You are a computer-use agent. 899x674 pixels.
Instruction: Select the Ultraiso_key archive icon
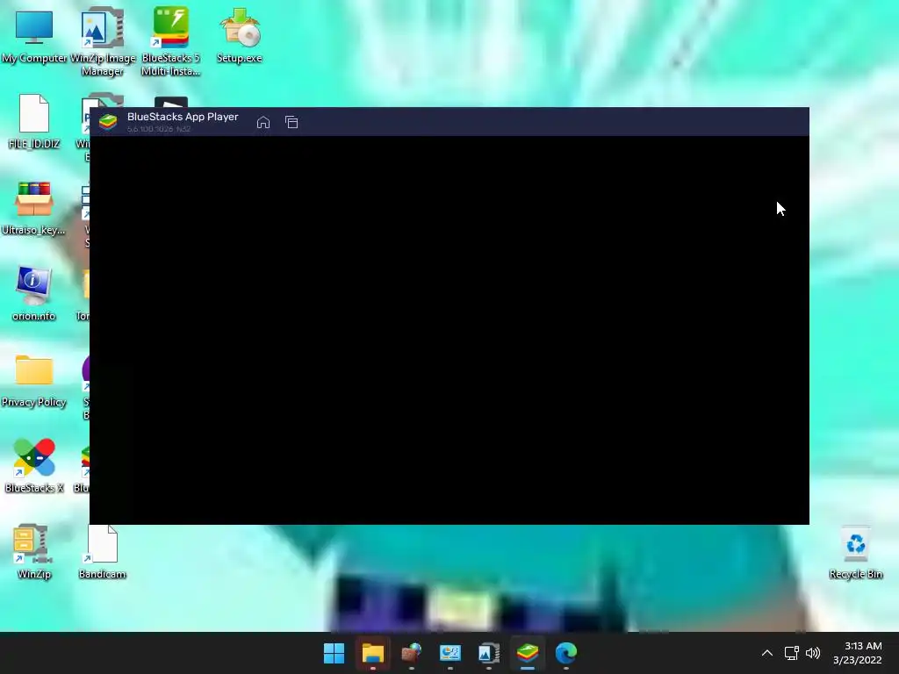click(34, 208)
